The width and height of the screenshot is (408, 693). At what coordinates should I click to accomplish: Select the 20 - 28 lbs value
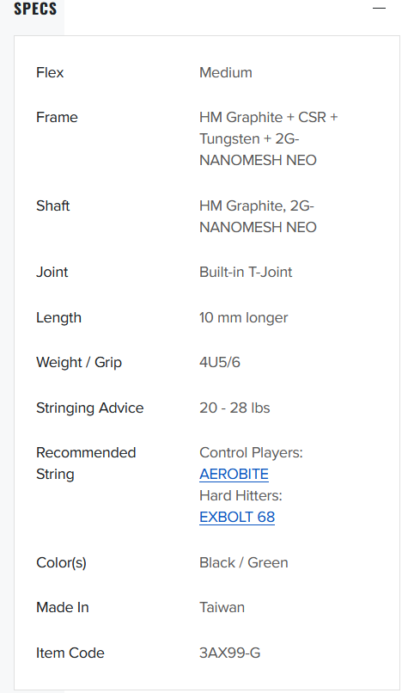pos(234,408)
